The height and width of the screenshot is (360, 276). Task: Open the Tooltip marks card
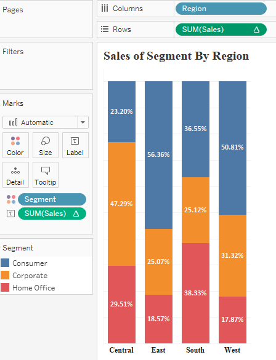[x=46, y=175]
